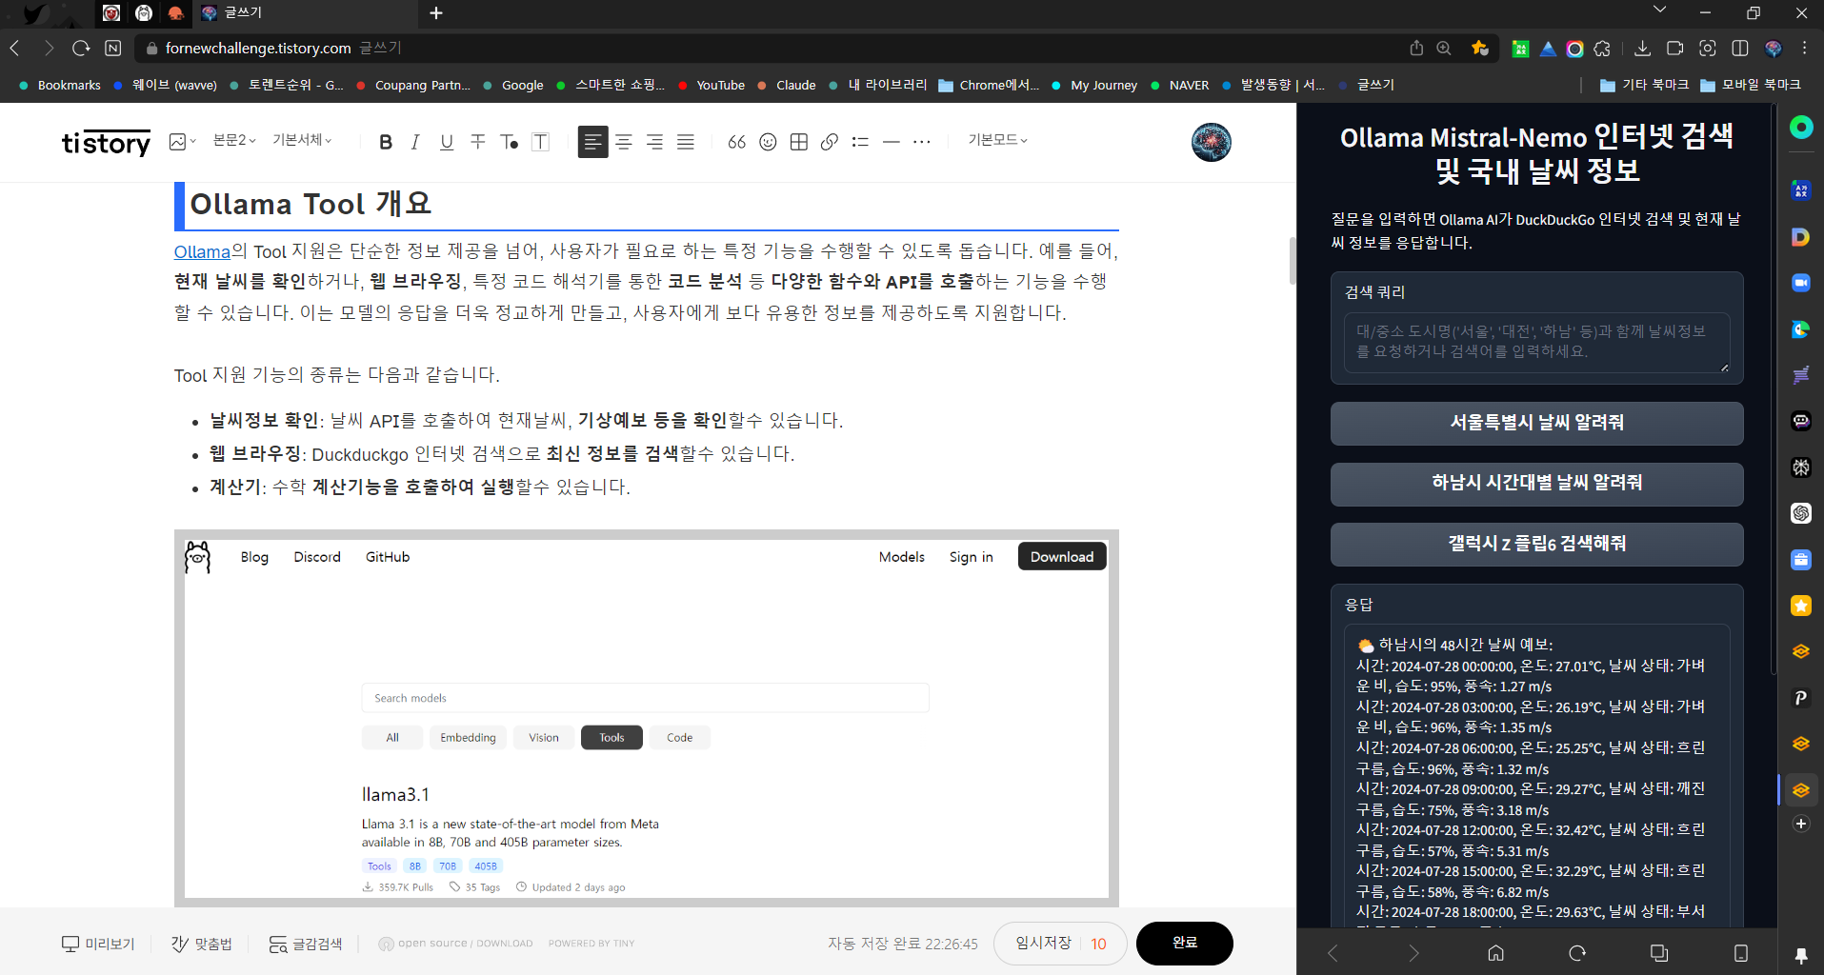
Task: Open more editor toolbar options
Action: 922,142
